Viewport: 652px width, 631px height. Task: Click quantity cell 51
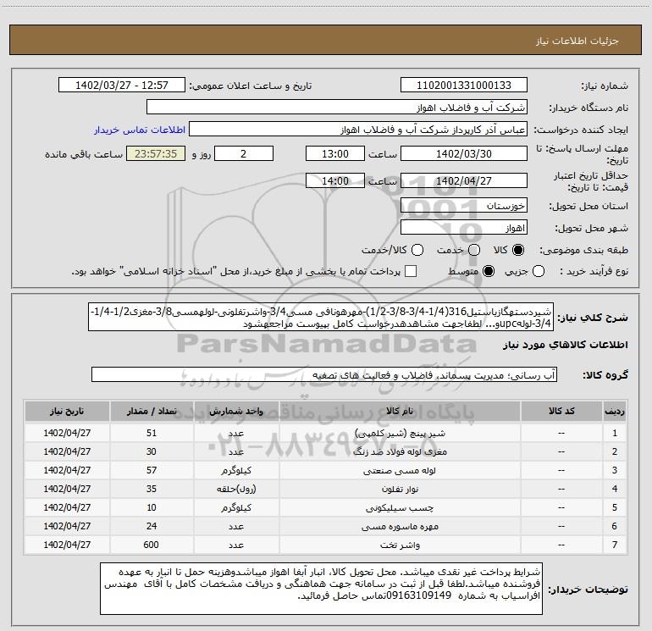(x=152, y=433)
